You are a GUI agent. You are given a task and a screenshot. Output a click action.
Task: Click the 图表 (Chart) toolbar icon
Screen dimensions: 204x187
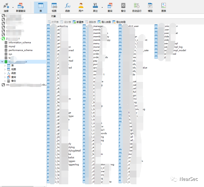[163, 7]
